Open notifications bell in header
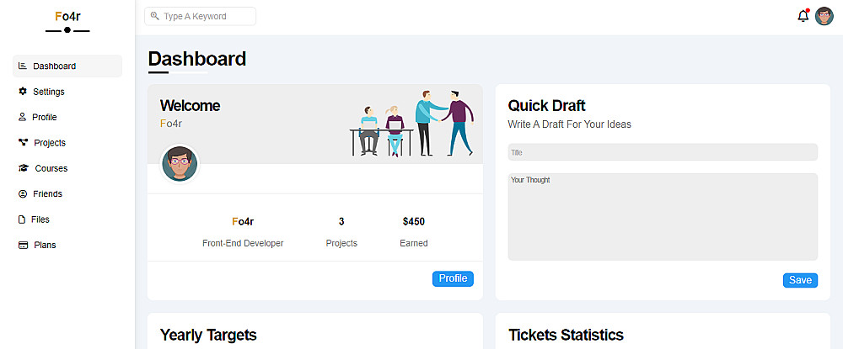The width and height of the screenshot is (843, 349). [x=803, y=16]
